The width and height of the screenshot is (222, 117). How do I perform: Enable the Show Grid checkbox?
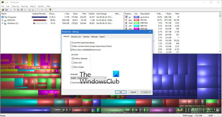73,63
